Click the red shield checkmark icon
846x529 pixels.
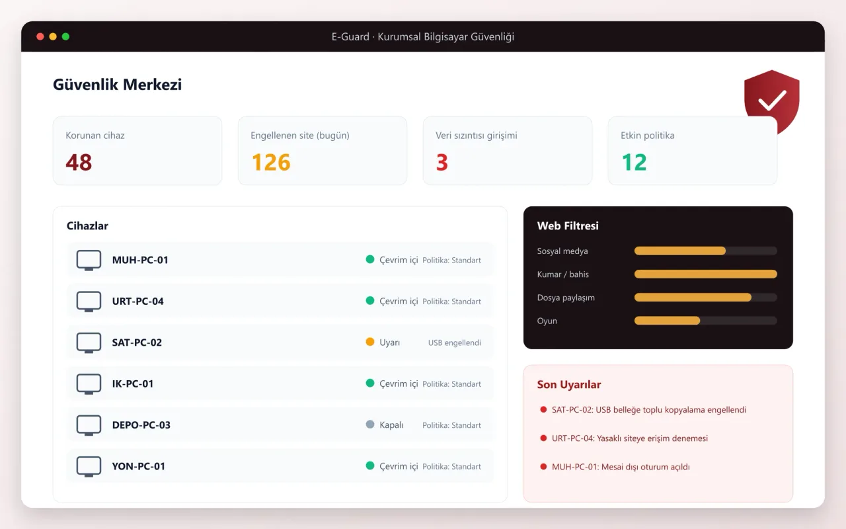click(x=771, y=101)
